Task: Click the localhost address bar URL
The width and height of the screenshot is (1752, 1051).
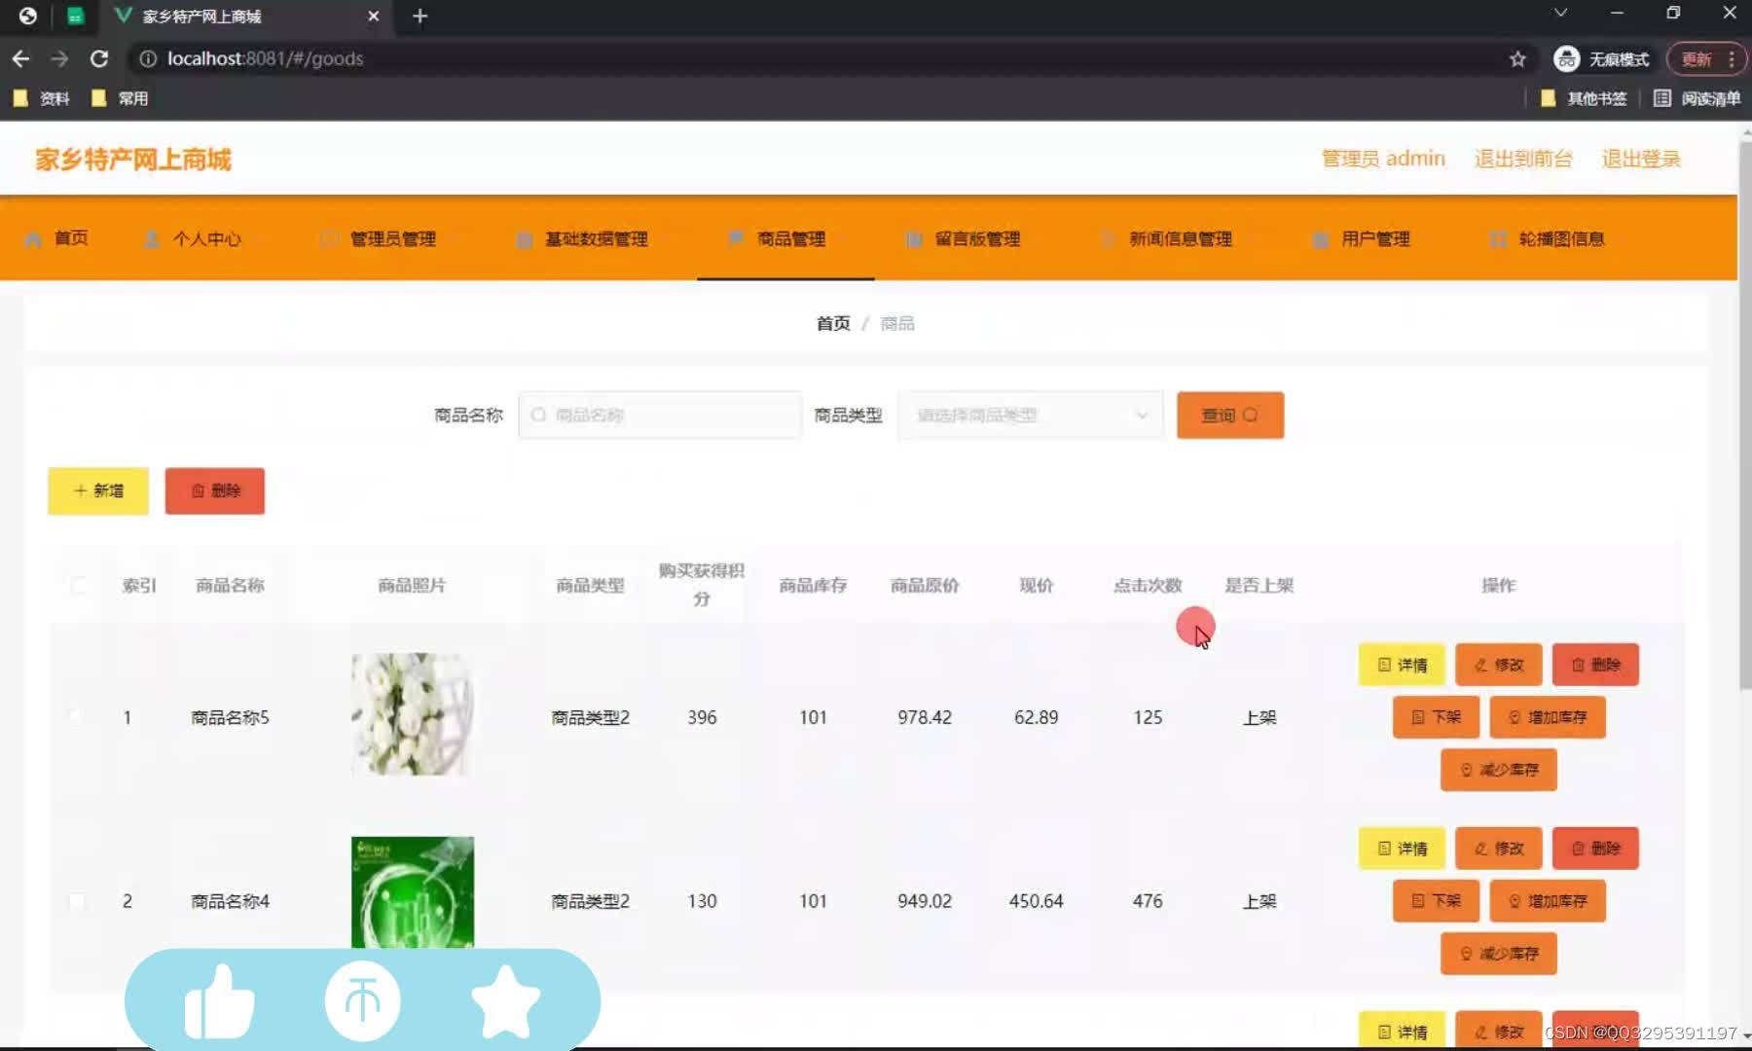Action: coord(265,58)
